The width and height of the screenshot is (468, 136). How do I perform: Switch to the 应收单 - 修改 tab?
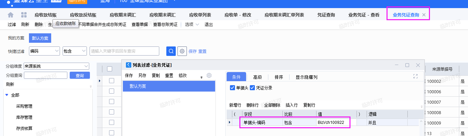point(238,15)
